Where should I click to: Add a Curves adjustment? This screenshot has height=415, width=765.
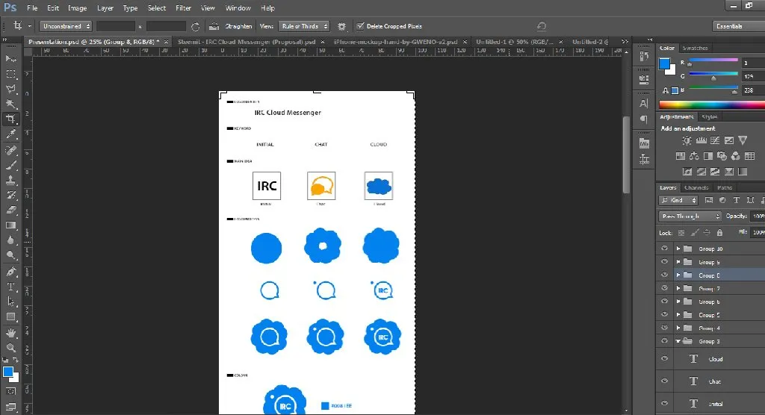click(715, 140)
